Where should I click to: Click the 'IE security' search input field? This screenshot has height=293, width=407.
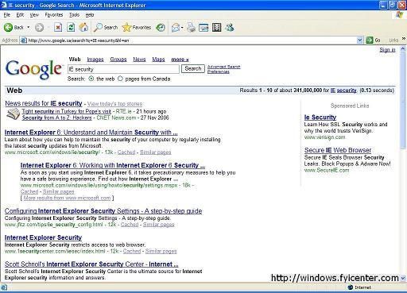(x=123, y=69)
